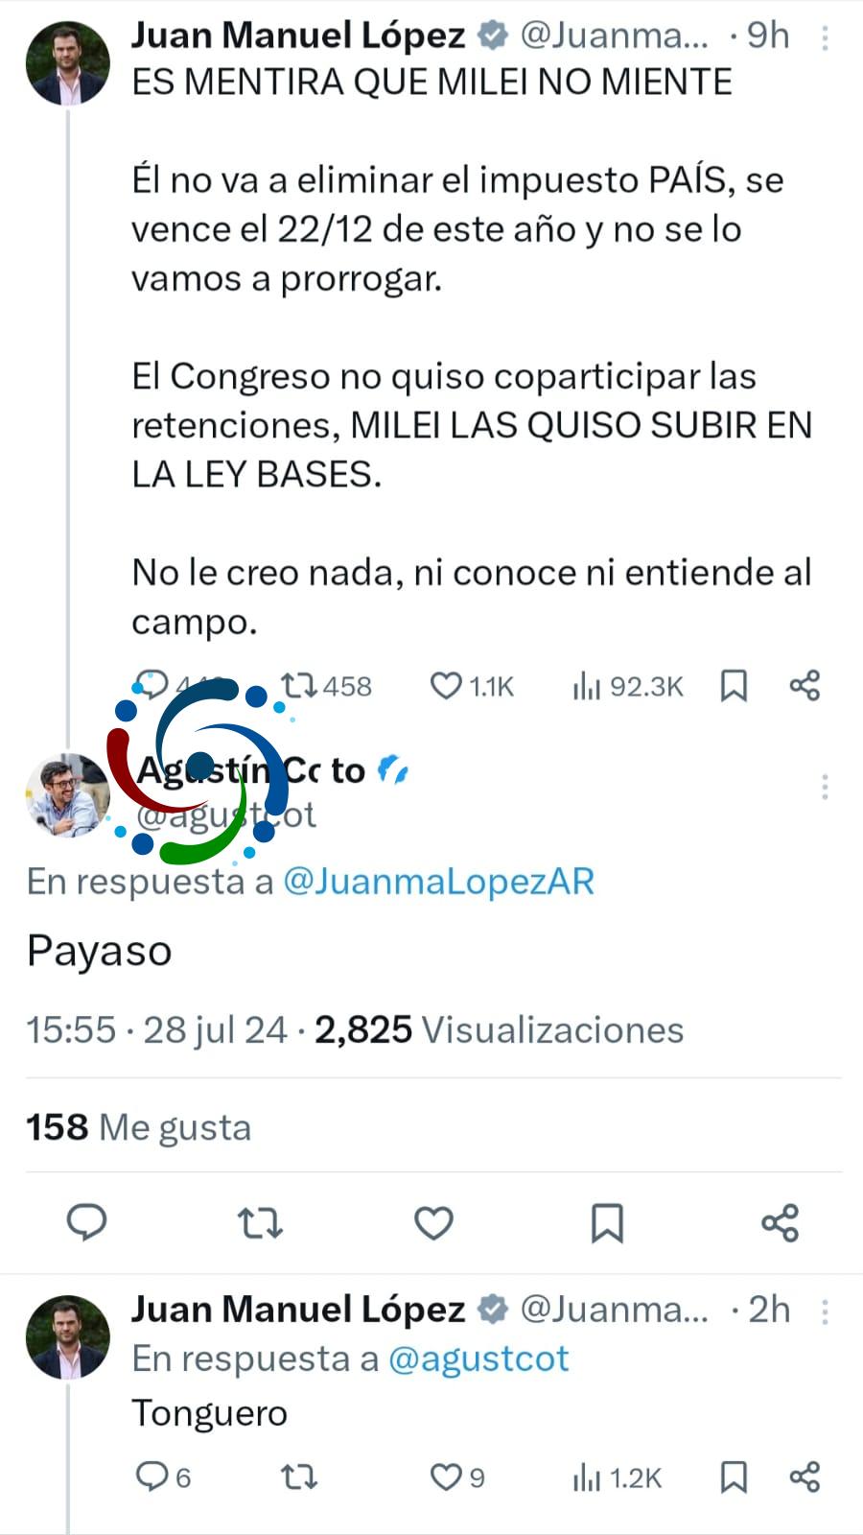Repost the 'Payaso' tweet
Viewport: 863px width, 1535px height.
click(x=260, y=1223)
